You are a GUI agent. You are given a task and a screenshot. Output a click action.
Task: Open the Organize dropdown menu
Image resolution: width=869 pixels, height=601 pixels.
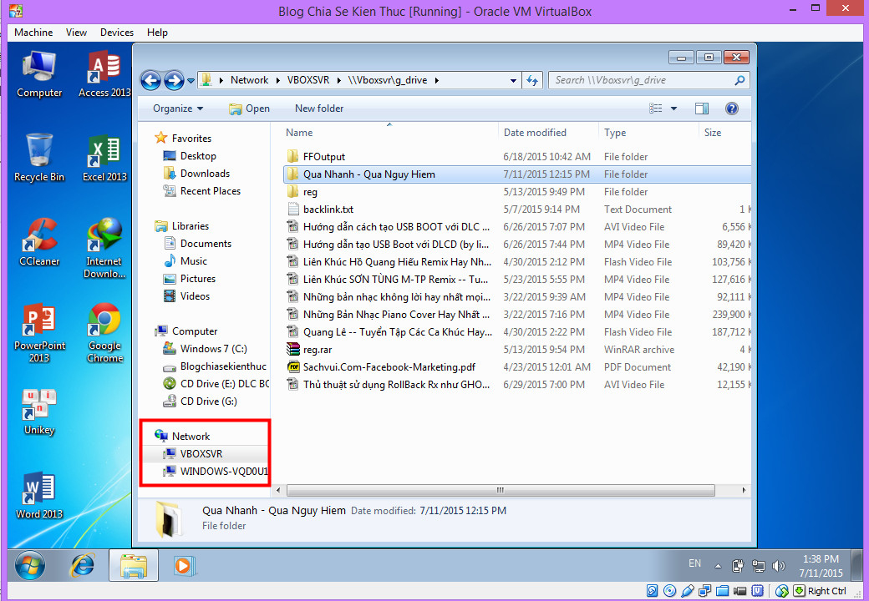178,109
